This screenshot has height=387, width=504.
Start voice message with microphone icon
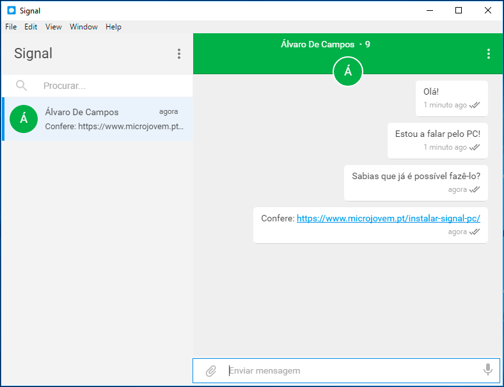[487, 370]
